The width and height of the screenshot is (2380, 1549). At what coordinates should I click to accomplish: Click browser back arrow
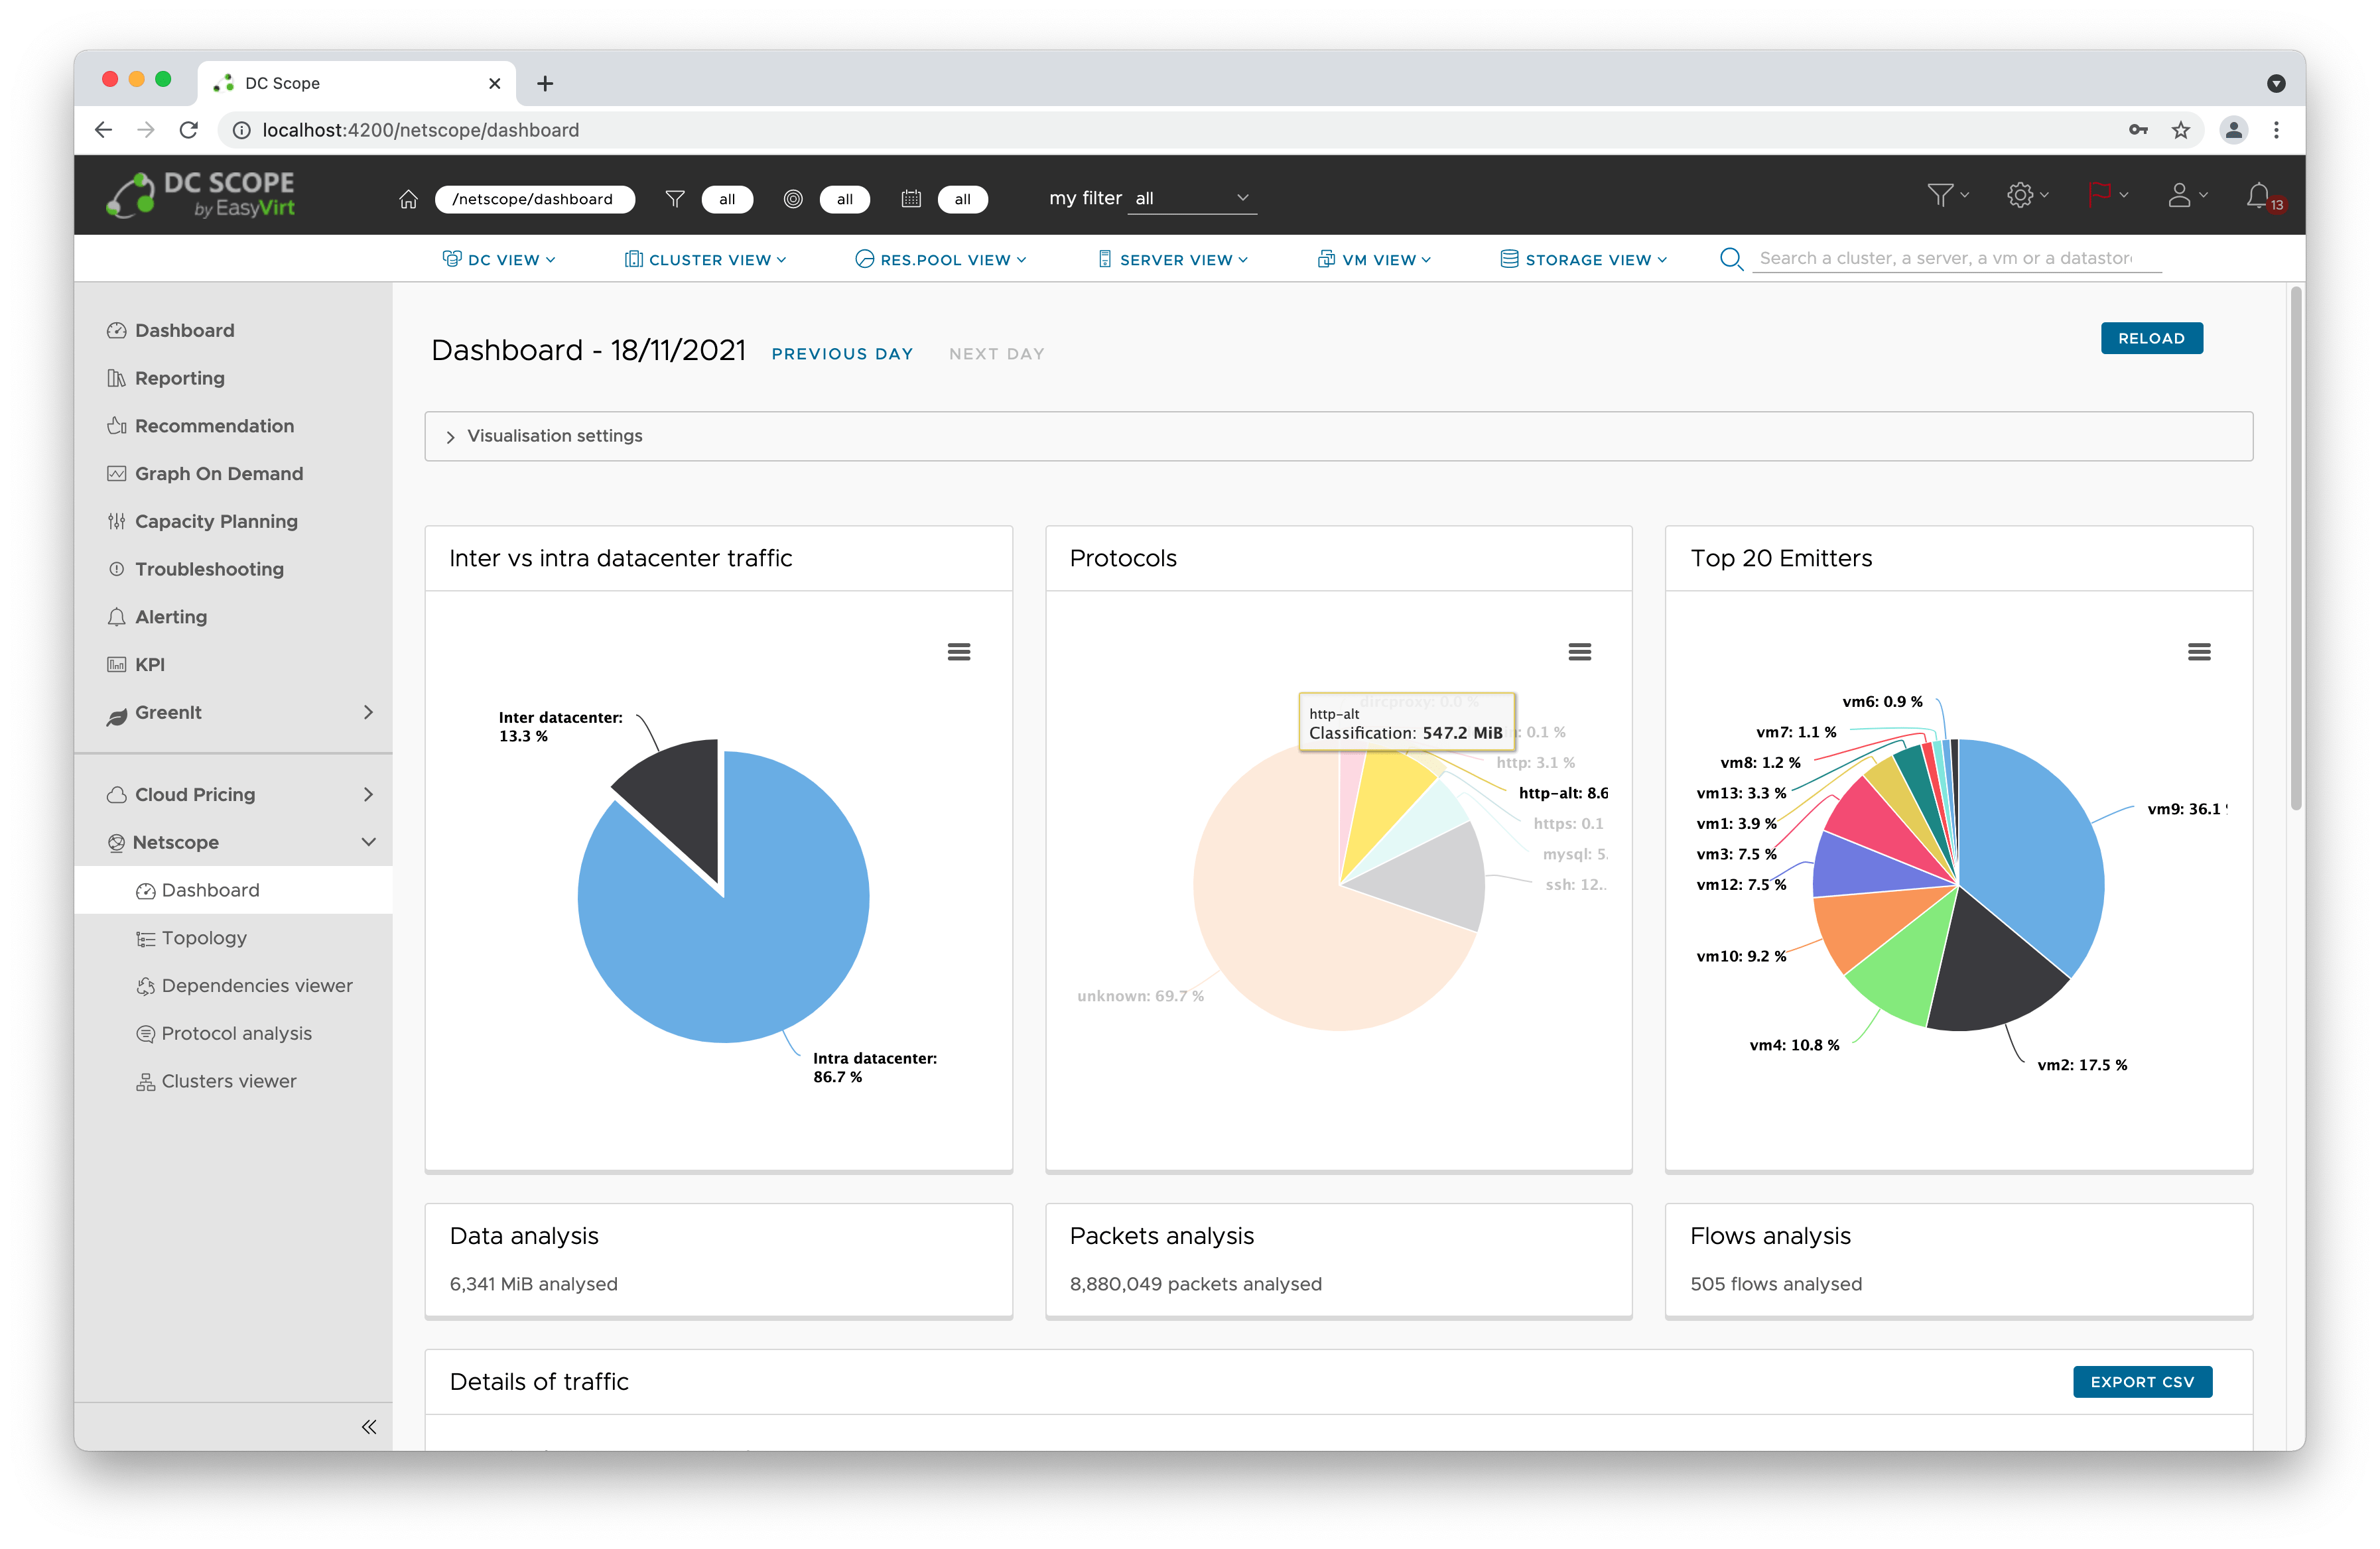(x=103, y=130)
